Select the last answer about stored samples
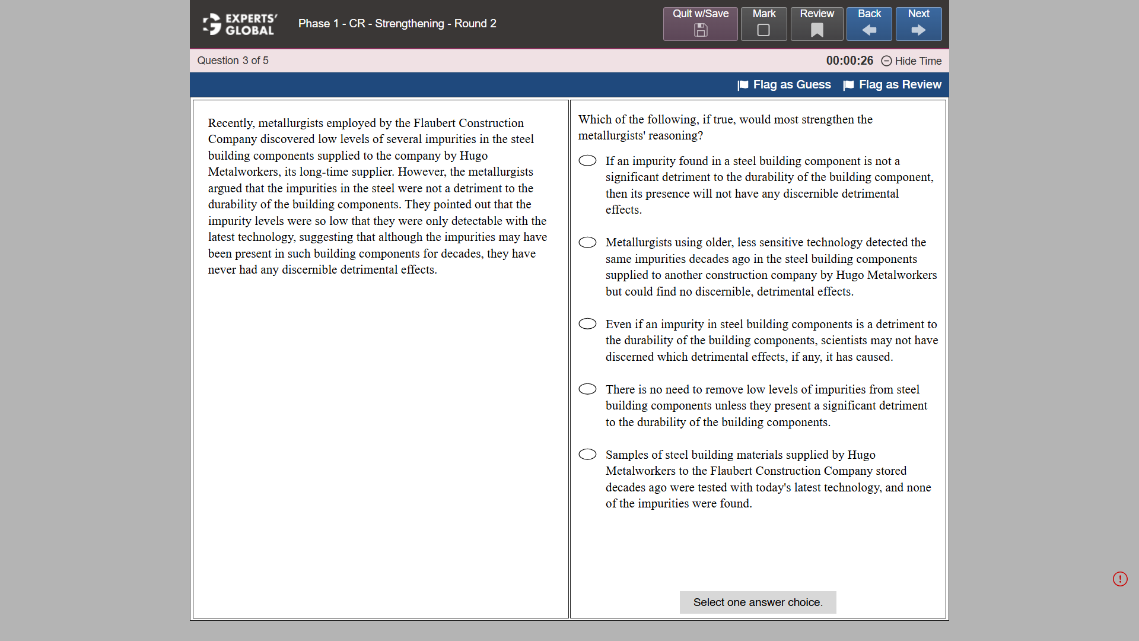Screen dimensions: 1139x641 [x=587, y=454]
